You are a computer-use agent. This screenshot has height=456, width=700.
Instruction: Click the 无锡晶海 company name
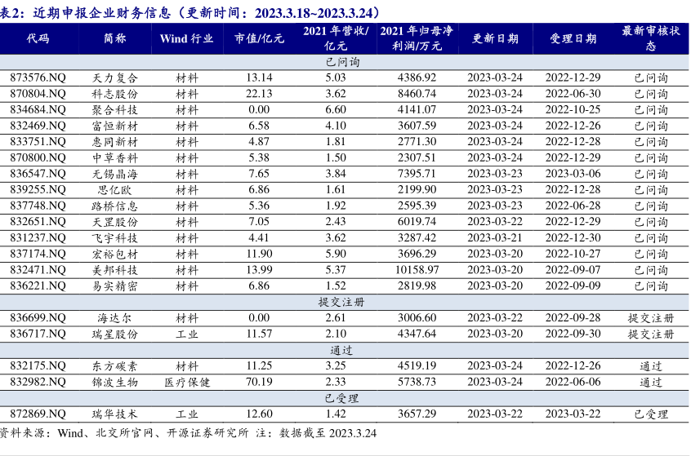pos(115,174)
